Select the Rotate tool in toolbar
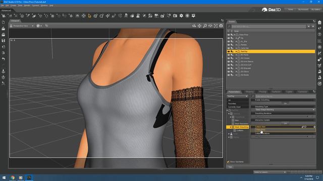 101,16
